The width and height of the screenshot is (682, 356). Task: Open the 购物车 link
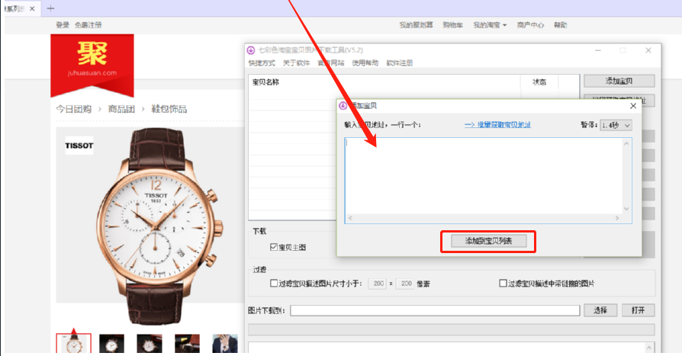pos(453,25)
